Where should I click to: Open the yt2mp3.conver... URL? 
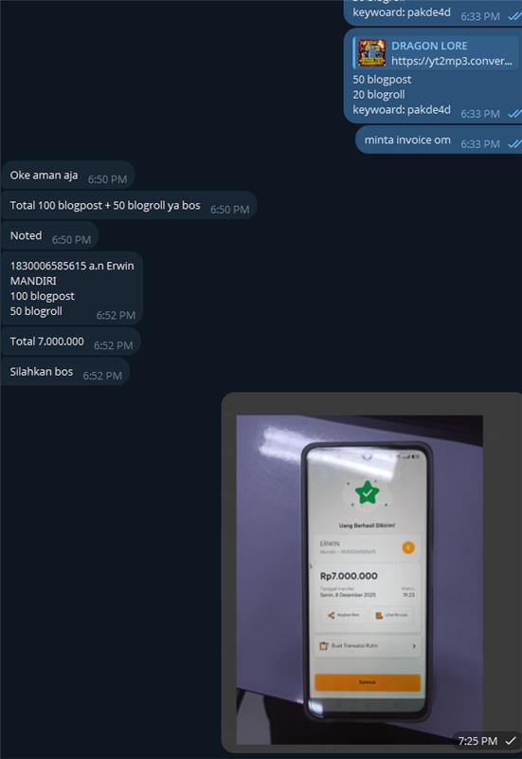(452, 61)
